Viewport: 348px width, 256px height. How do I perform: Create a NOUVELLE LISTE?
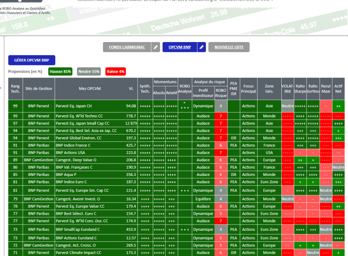point(229,47)
